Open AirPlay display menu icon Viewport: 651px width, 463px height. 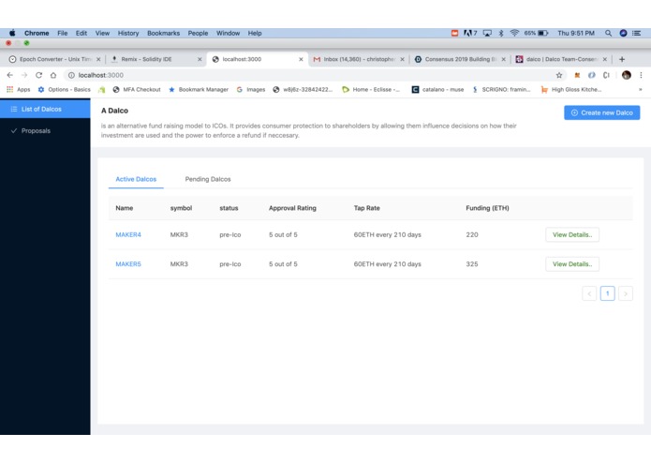(x=487, y=33)
